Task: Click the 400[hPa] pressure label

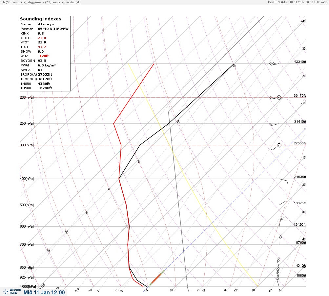Action: click(27, 179)
